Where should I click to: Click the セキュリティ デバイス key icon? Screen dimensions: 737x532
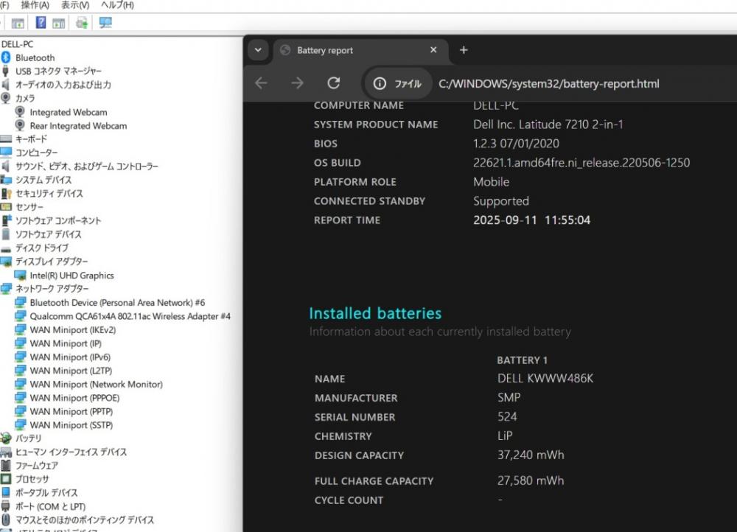pos(6,193)
